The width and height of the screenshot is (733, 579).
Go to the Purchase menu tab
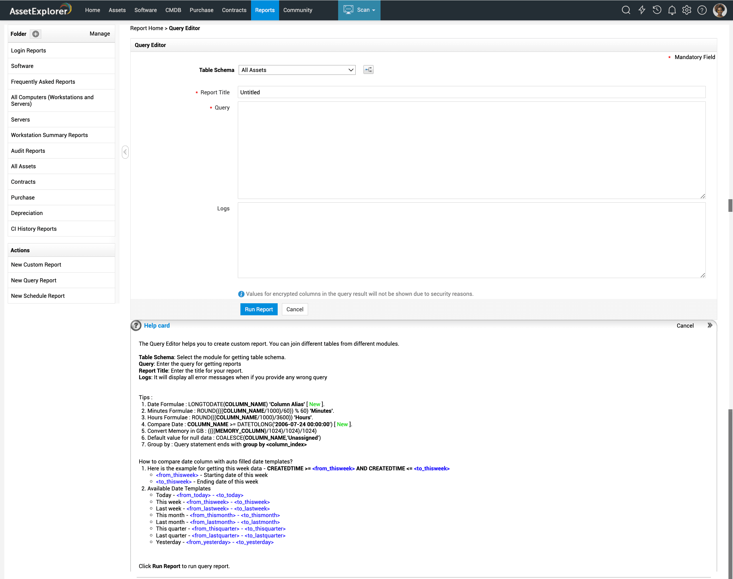coord(201,10)
